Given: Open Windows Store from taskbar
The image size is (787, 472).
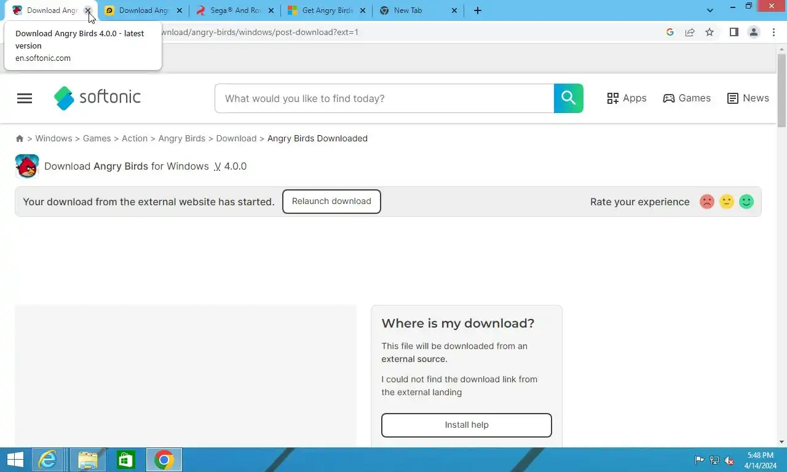Looking at the screenshot, I should pyautogui.click(x=126, y=460).
